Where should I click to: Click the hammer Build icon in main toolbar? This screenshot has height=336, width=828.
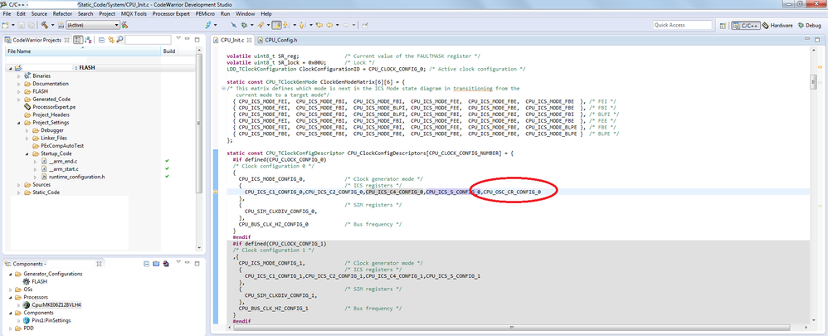tap(44, 25)
